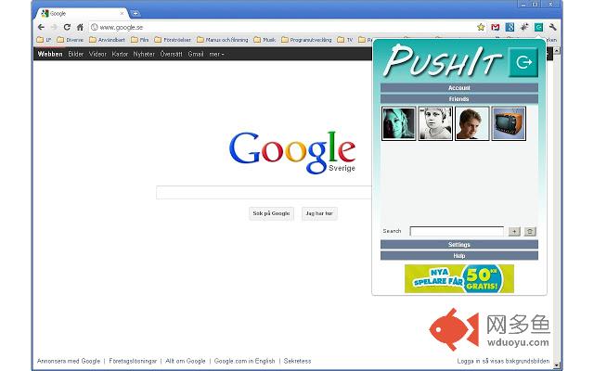Focus the PushIt Search input field
This screenshot has width=594, height=371.
click(457, 231)
